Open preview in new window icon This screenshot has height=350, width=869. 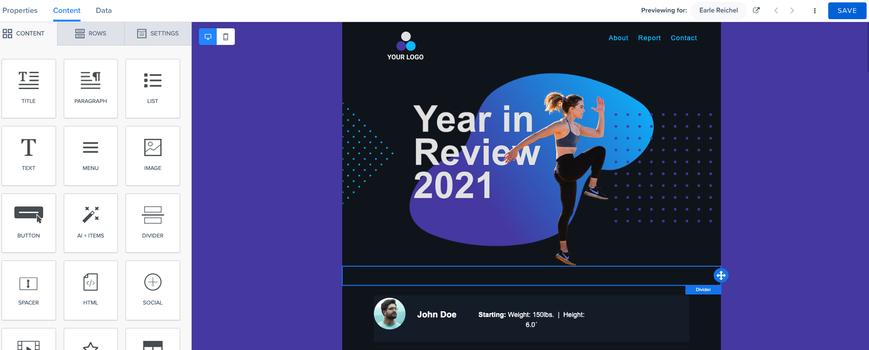[x=756, y=10]
